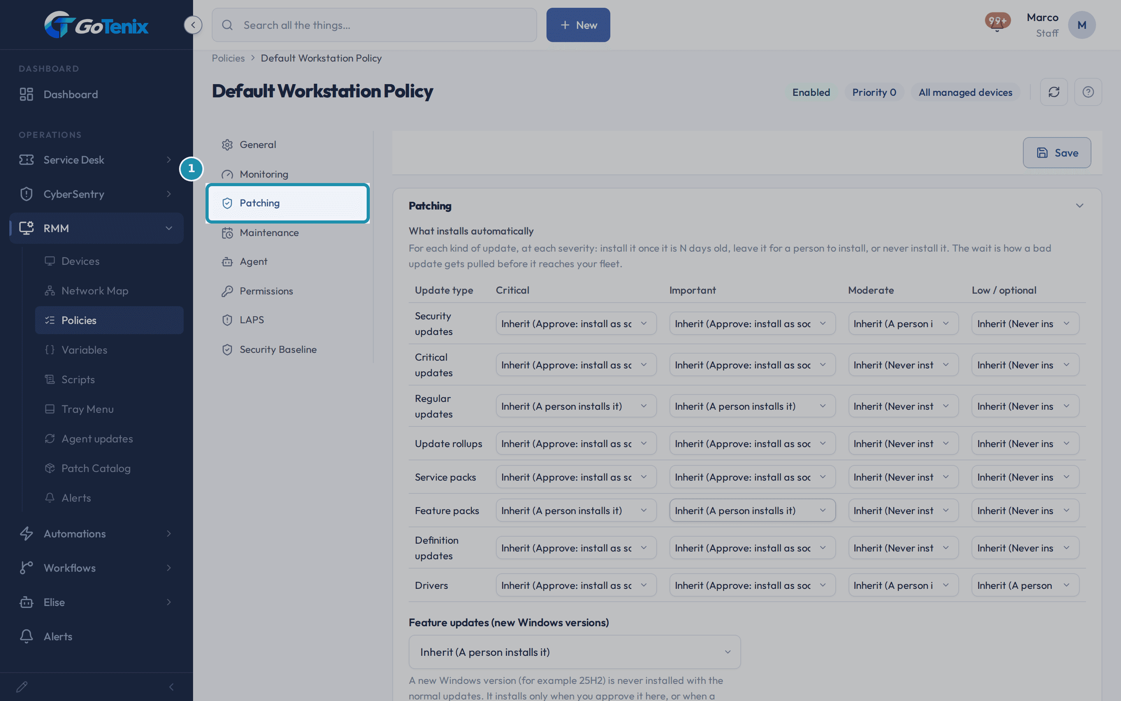Open Regular updates Important dropdown
The height and width of the screenshot is (701, 1121).
[x=752, y=406]
